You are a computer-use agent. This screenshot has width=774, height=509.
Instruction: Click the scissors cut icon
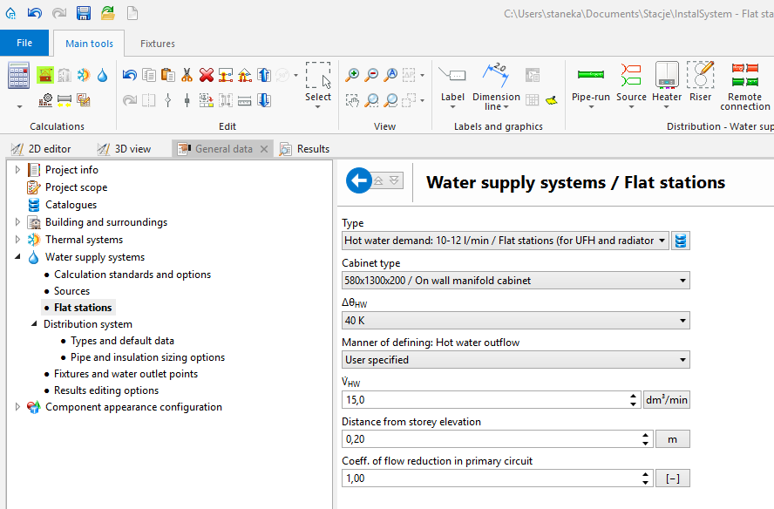tap(187, 75)
